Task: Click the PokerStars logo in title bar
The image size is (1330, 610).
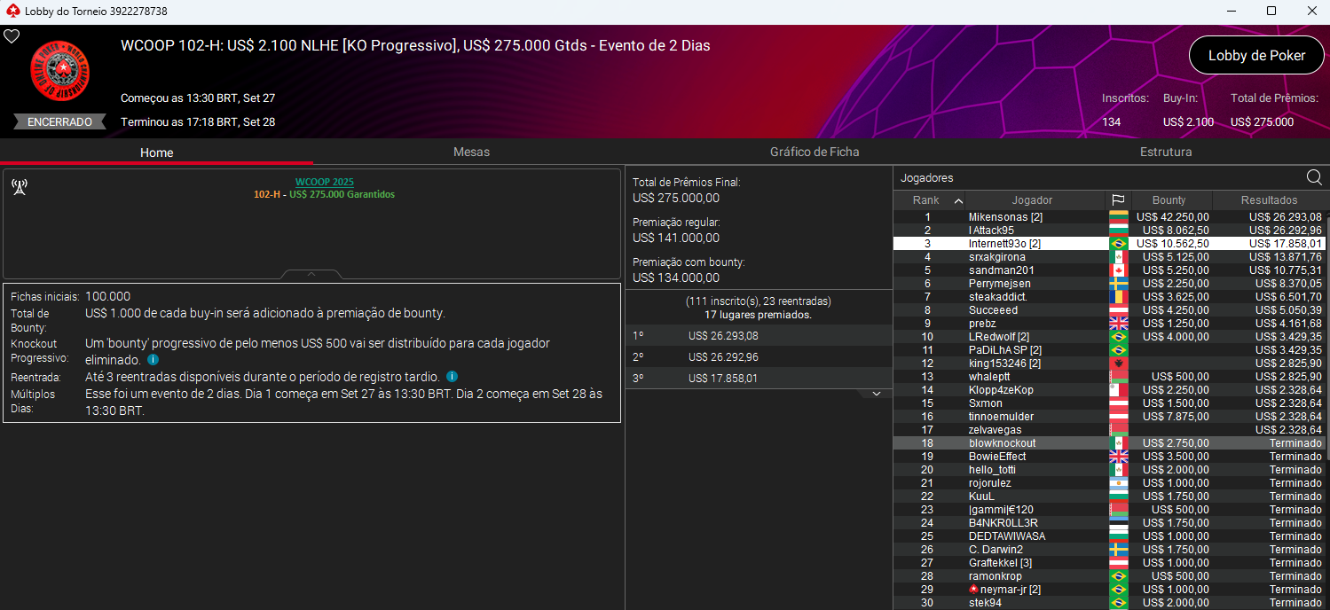Action: [11, 12]
